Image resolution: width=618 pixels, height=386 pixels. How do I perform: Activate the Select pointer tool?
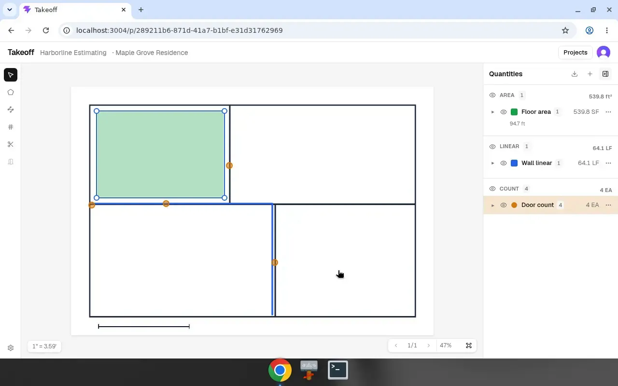click(x=11, y=75)
